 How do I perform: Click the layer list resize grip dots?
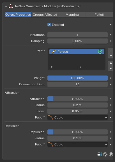click(79, 67)
